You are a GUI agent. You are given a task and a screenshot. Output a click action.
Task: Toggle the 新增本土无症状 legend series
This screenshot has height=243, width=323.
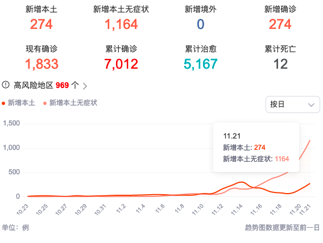tap(71, 103)
